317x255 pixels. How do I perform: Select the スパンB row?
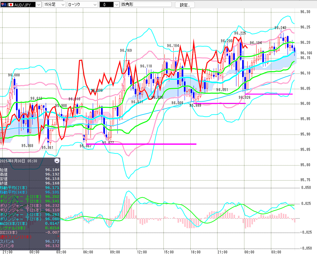click(30, 246)
